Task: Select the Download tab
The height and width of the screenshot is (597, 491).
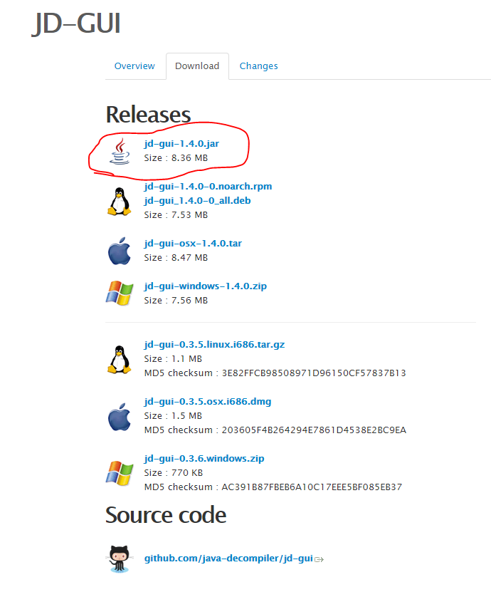Action: pyautogui.click(x=197, y=66)
